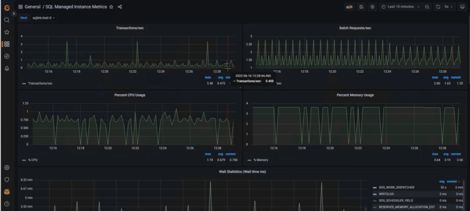Open the sqlmi-inst-0 Host variable dropdown
The width and height of the screenshot is (470, 211).
coord(44,18)
